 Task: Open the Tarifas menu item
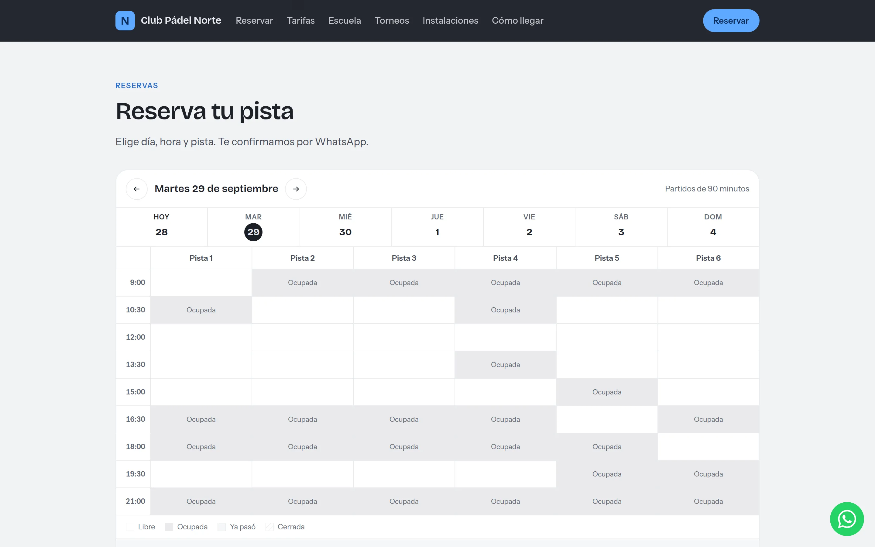[x=300, y=21]
